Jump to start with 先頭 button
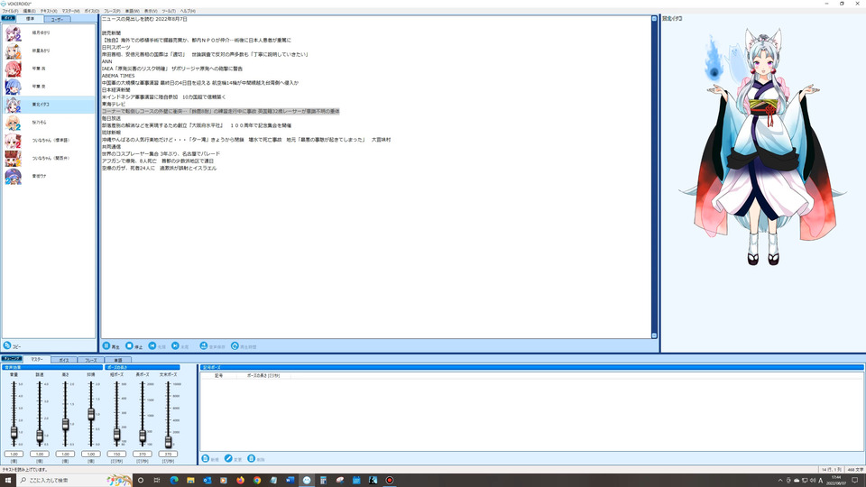Viewport: 866px width, 487px height. [157, 346]
